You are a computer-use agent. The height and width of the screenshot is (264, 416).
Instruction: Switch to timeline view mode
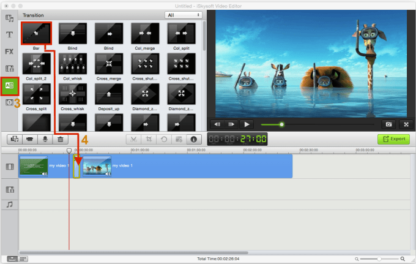pos(12,258)
